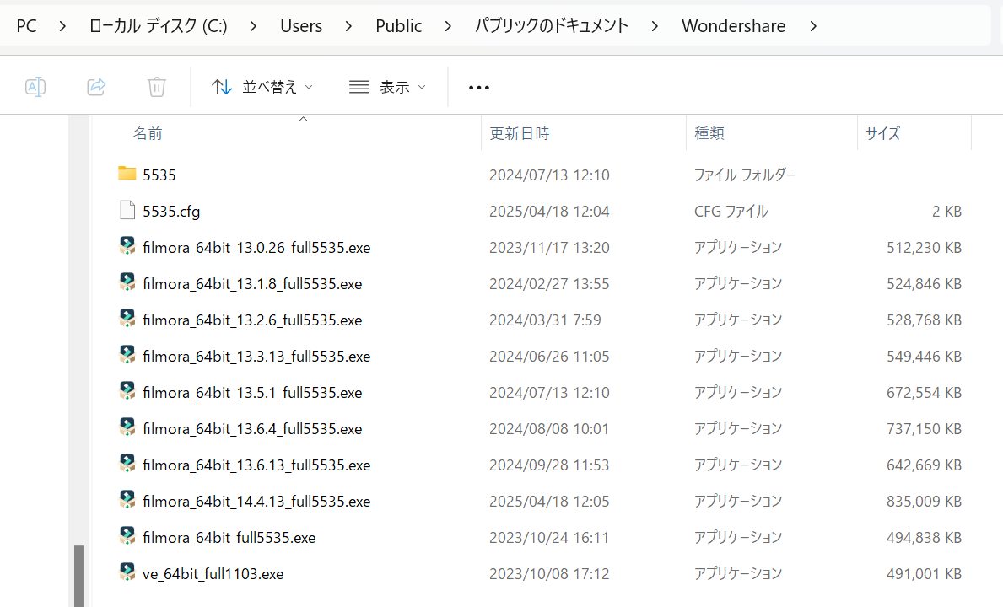
Task: Select file name filmora_64bit_13.0.26_full5535.exe
Action: click(256, 248)
